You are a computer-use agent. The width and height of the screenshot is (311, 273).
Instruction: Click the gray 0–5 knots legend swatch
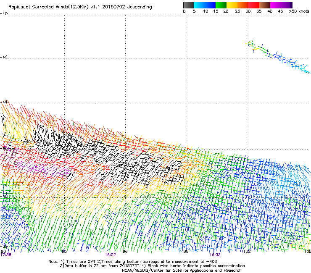[188, 5]
